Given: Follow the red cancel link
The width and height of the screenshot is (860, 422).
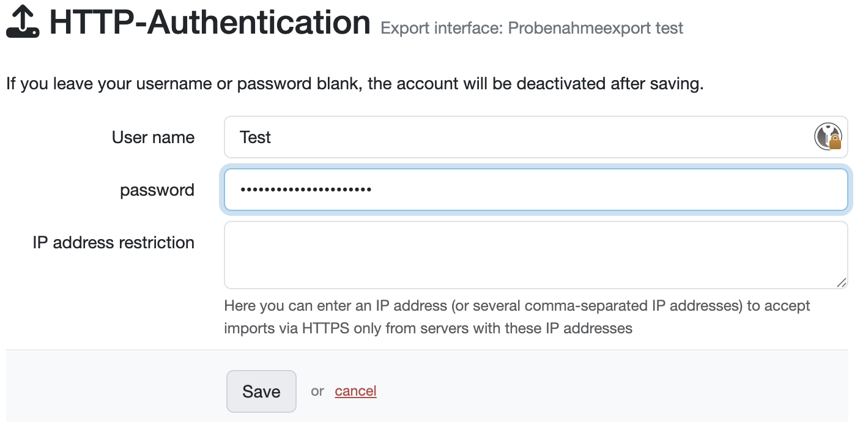Looking at the screenshot, I should tap(355, 391).
